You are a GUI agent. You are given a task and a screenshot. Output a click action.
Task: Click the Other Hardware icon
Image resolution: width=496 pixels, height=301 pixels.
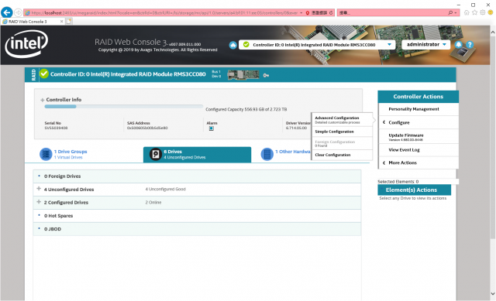coord(267,154)
